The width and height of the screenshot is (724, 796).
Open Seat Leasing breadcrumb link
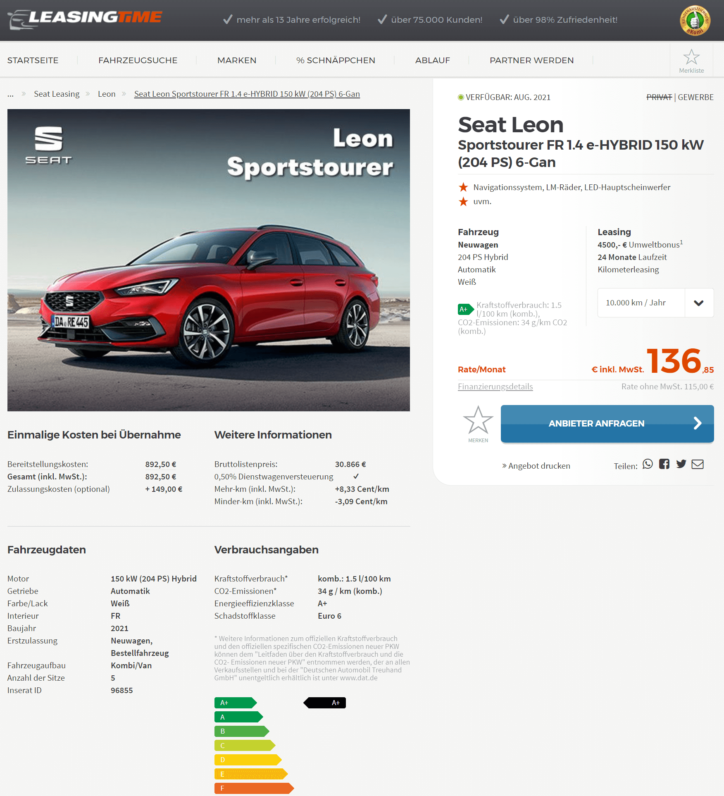tap(57, 94)
